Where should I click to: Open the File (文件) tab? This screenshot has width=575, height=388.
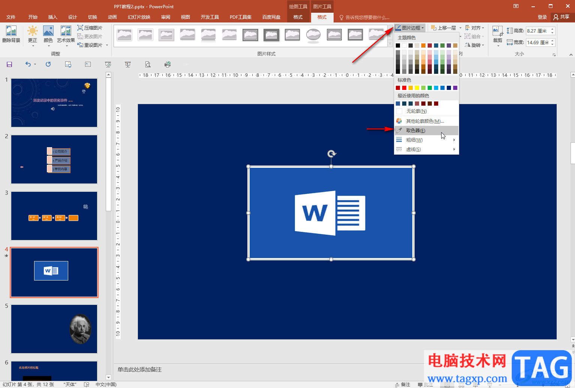(x=11, y=17)
